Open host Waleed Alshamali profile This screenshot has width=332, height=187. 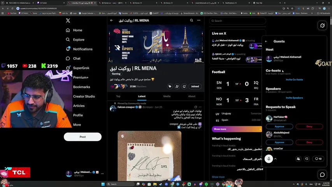[x=284, y=58]
